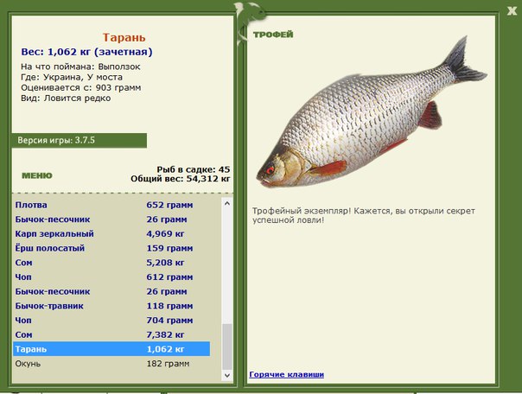Select the highlighted Тарань row
The width and height of the screenshot is (522, 394).
coord(111,349)
